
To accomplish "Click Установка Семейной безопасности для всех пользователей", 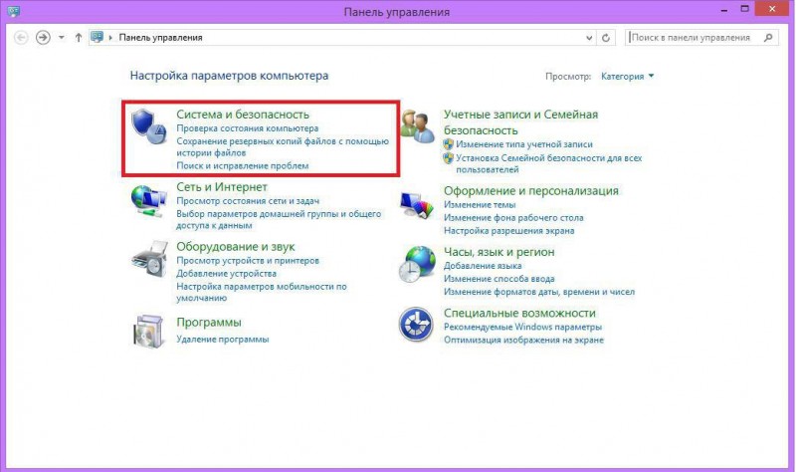I will [x=549, y=163].
